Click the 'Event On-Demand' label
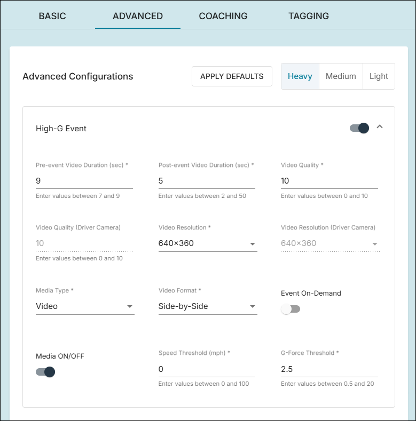Screen dimensions: 416x421 311,293
